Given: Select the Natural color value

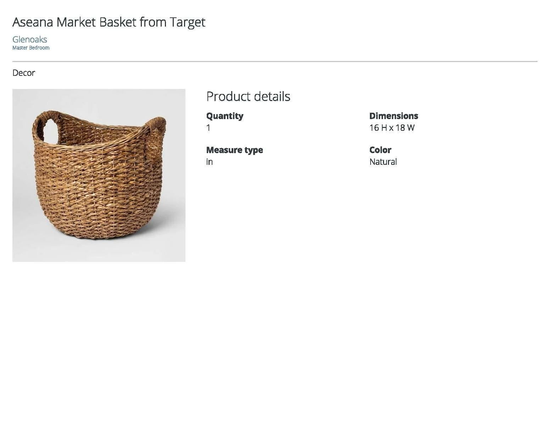Looking at the screenshot, I should click(383, 162).
